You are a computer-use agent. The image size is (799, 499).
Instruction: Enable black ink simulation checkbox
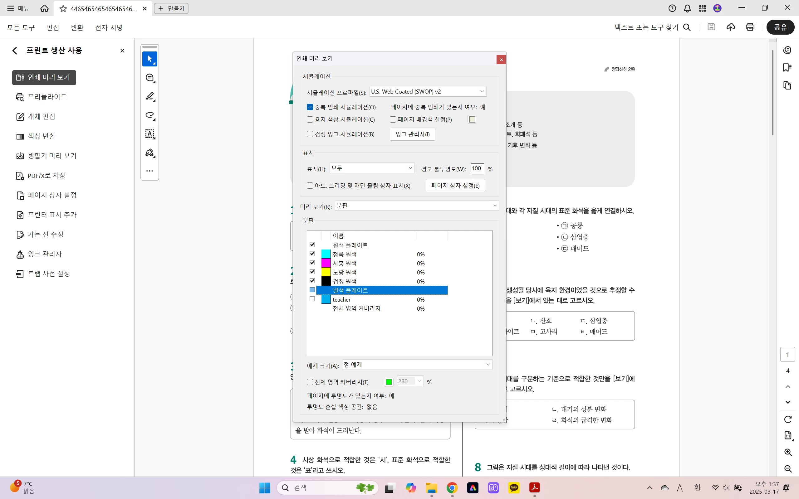point(310,134)
